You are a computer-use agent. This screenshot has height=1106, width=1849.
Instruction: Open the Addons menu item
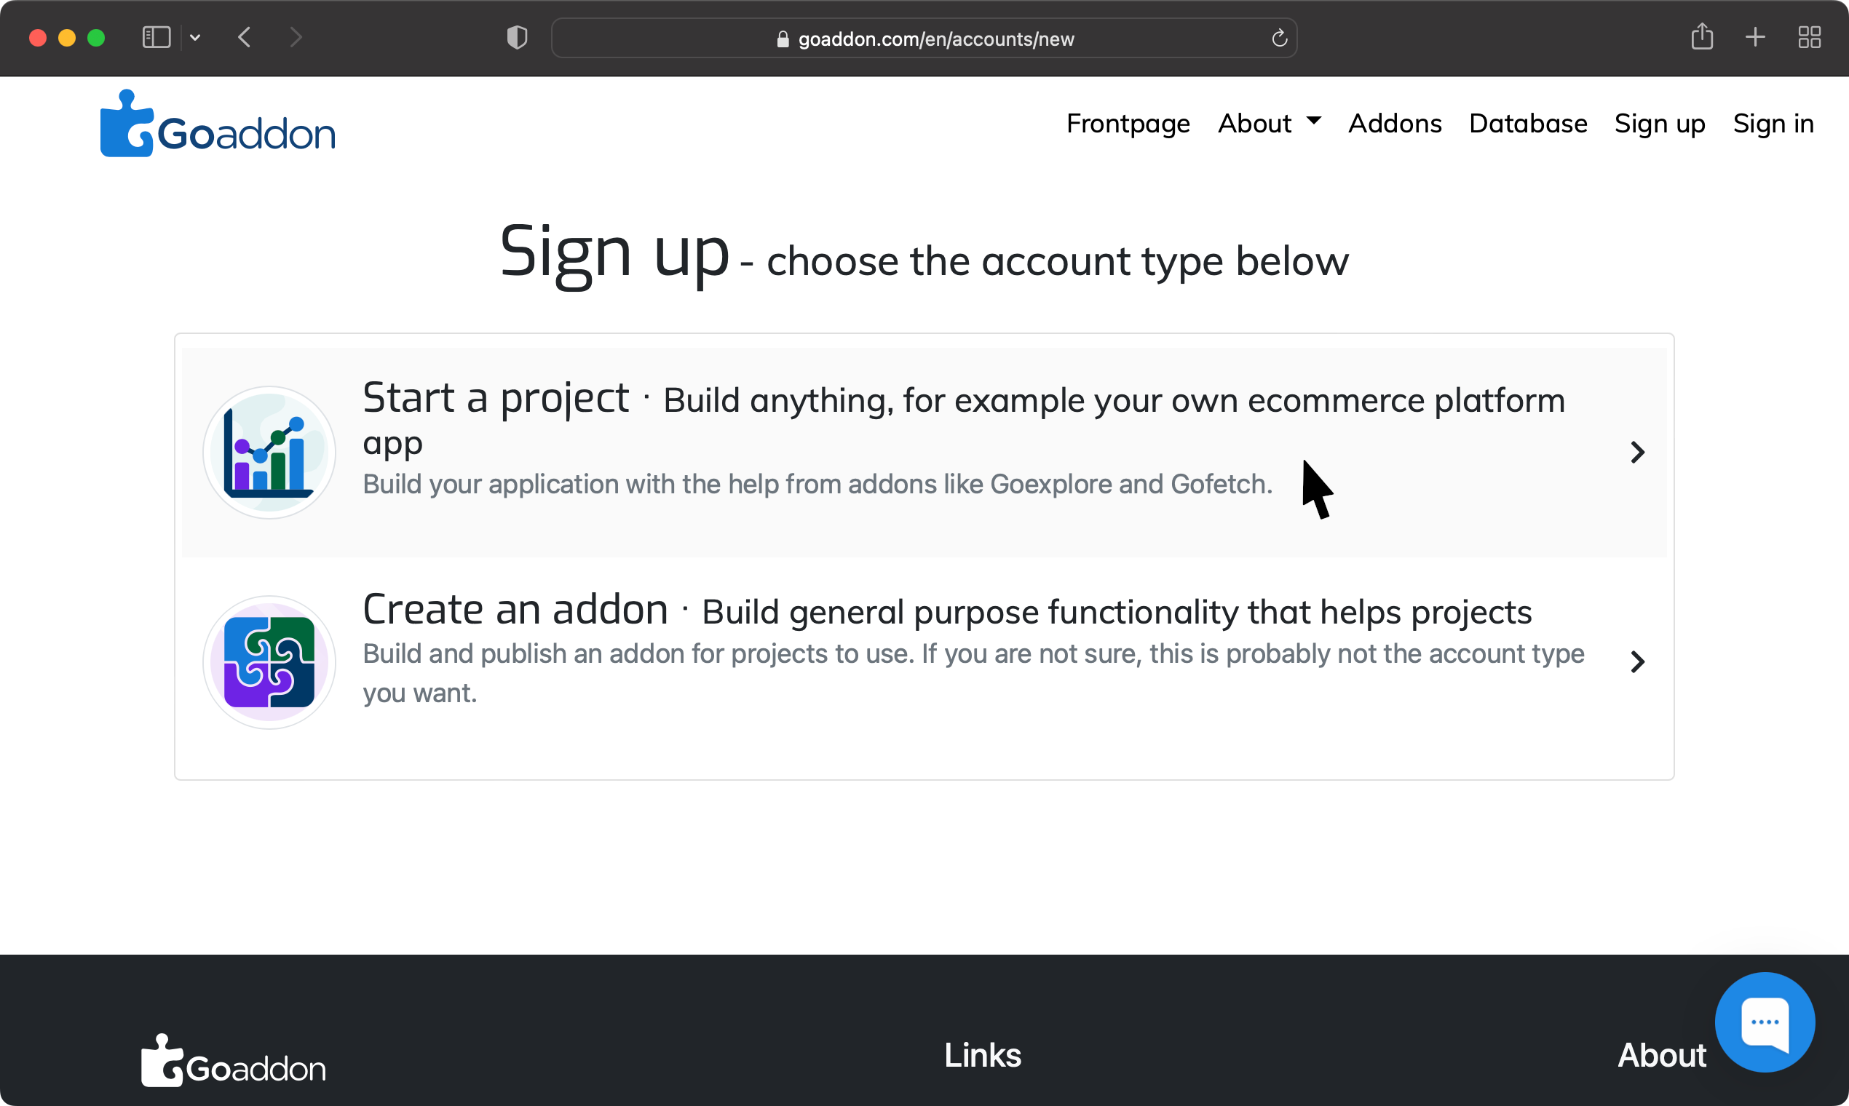pyautogui.click(x=1395, y=123)
